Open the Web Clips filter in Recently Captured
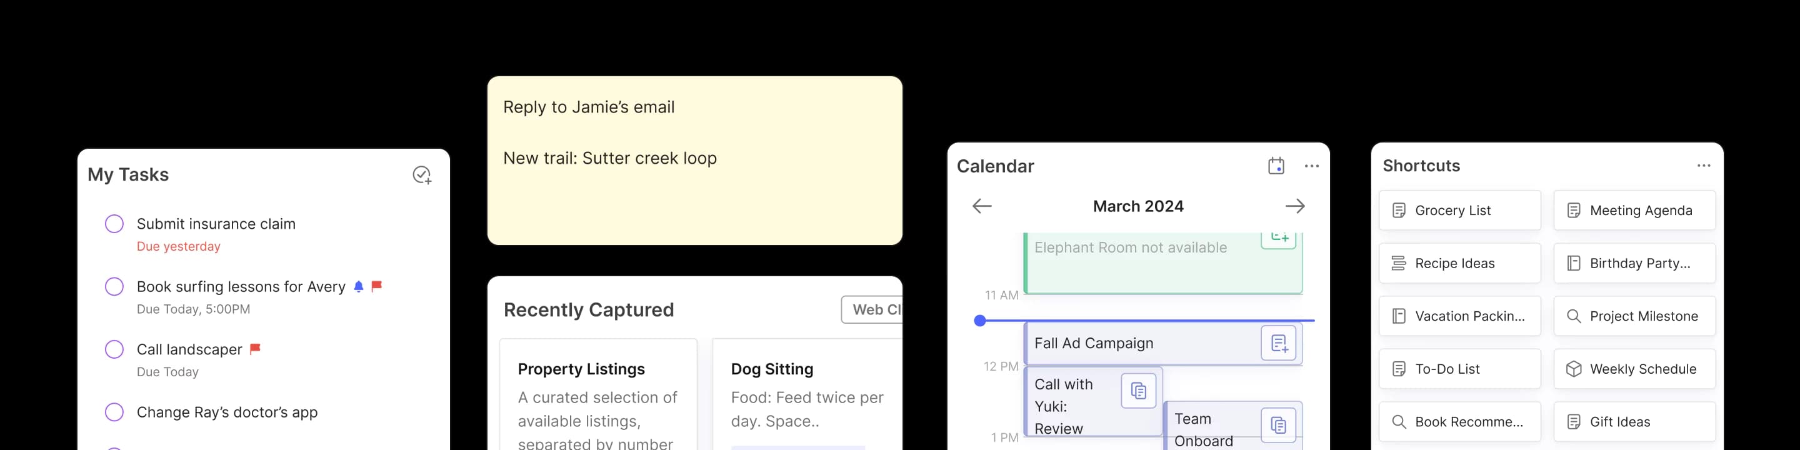 click(x=872, y=309)
